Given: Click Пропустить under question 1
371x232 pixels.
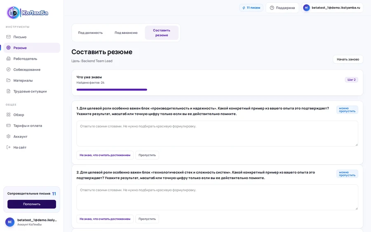Looking at the screenshot, I should click(x=147, y=155).
